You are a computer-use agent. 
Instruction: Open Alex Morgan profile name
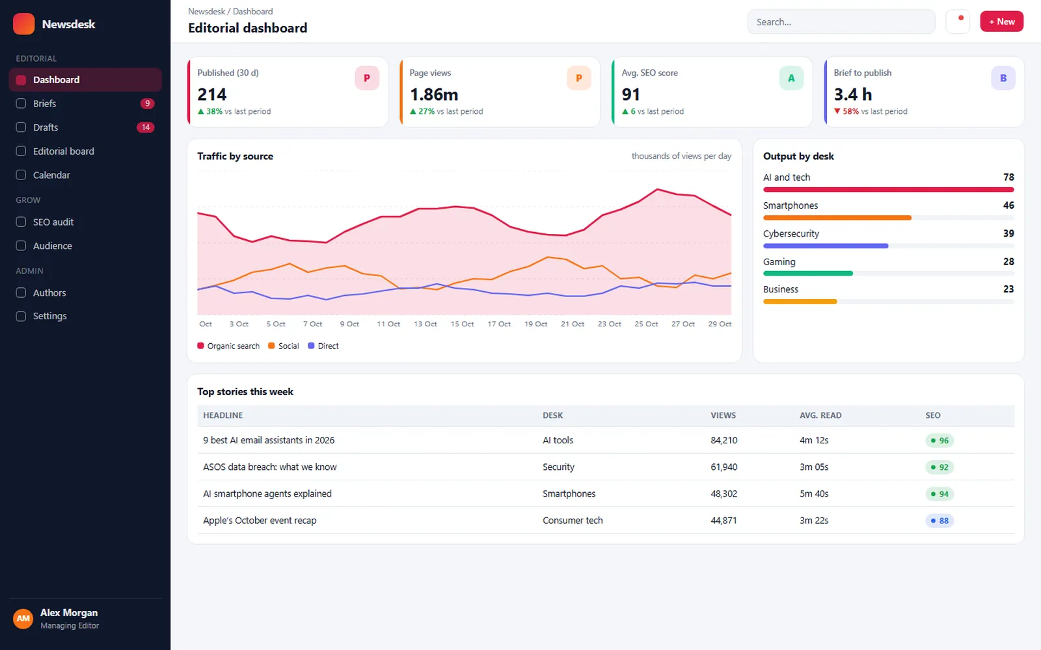(x=69, y=612)
